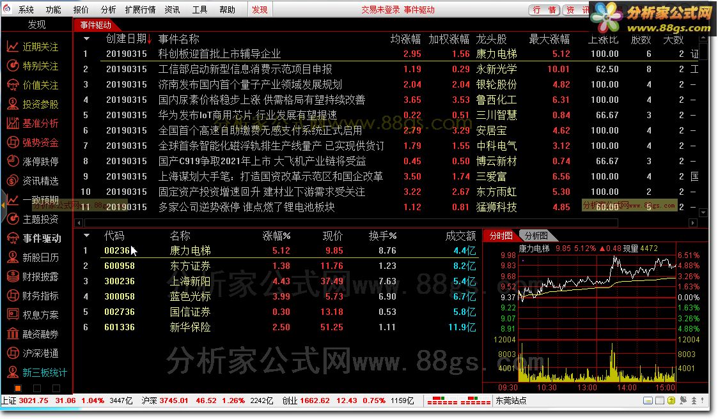This screenshot has height=419, width=718.
Task: Open the 功能 menu
Action: tap(53, 10)
